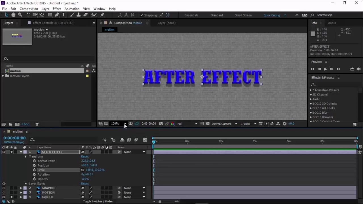Play the preview with Play button

[x=325, y=69]
